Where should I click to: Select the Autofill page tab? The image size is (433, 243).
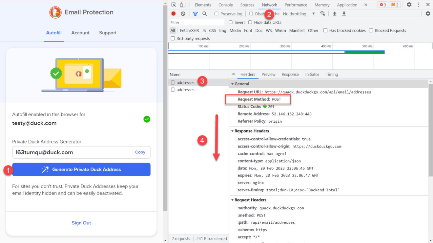pyautogui.click(x=54, y=33)
